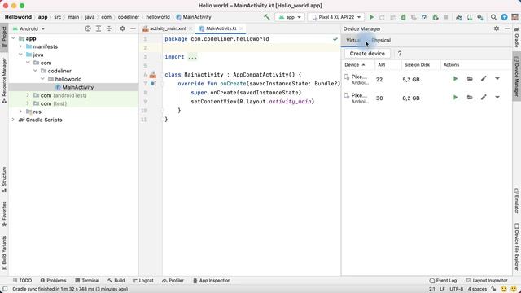Open the Profiler tool window
521x293 pixels.
(x=173, y=280)
